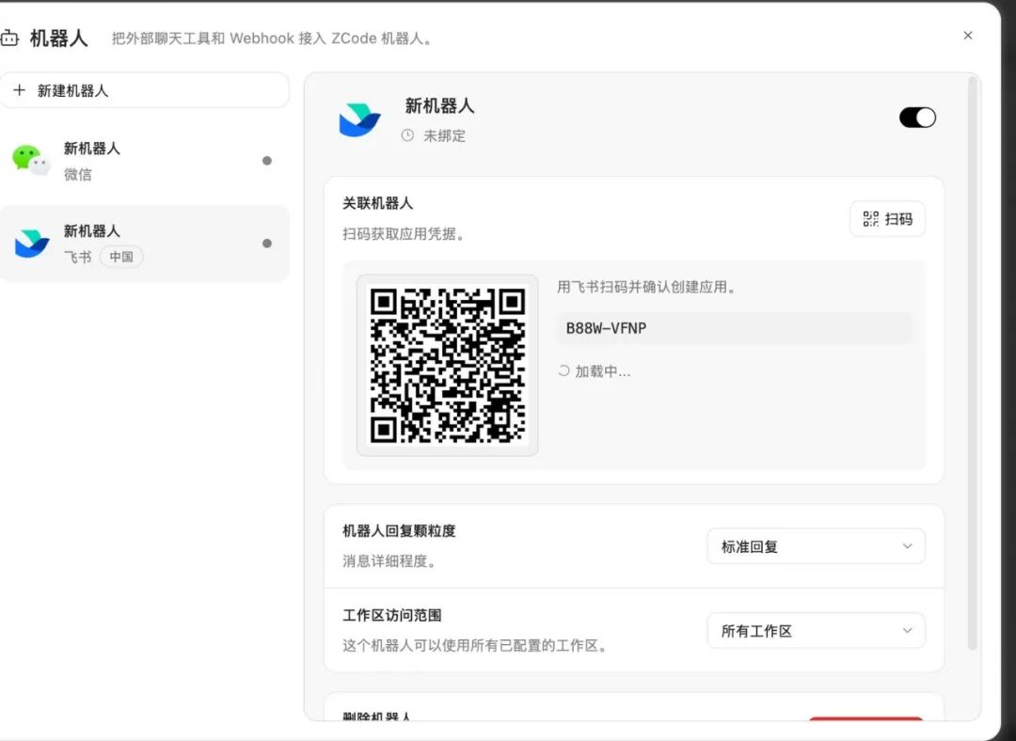Screen dimensions: 1016x741
Task: Click the robot icon beside the 机器人 title
Action: click(9, 39)
